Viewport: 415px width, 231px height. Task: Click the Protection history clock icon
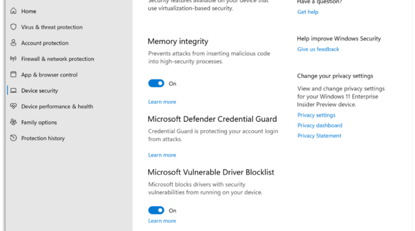(13, 138)
